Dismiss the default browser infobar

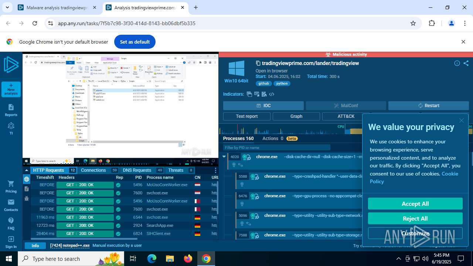tap(463, 42)
